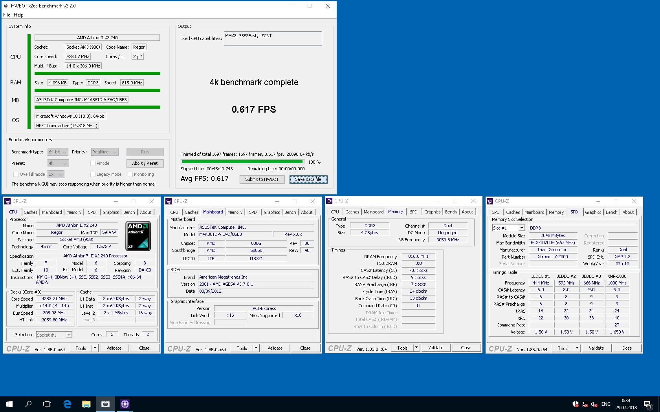660x412 pixels.
Task: Click the SPD CPU-Z window title icon
Action: [490, 201]
